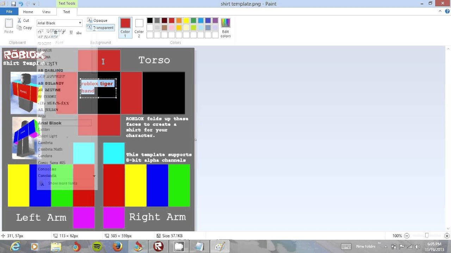Pick the black color swatch

coord(150,20)
